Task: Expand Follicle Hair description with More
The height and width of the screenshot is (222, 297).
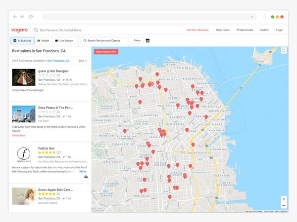Action: click(x=82, y=171)
